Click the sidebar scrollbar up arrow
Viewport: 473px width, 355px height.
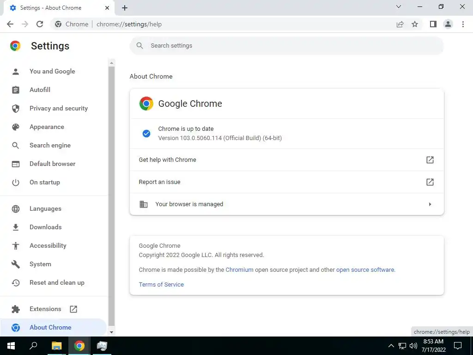112,63
